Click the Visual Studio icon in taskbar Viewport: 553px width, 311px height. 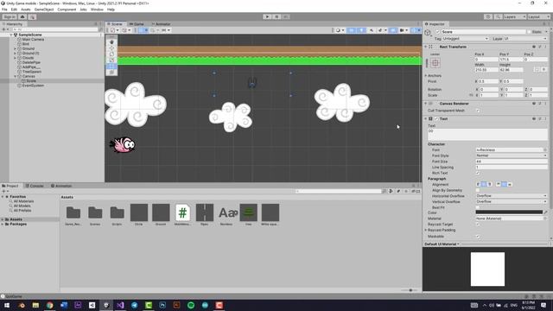[x=120, y=305]
